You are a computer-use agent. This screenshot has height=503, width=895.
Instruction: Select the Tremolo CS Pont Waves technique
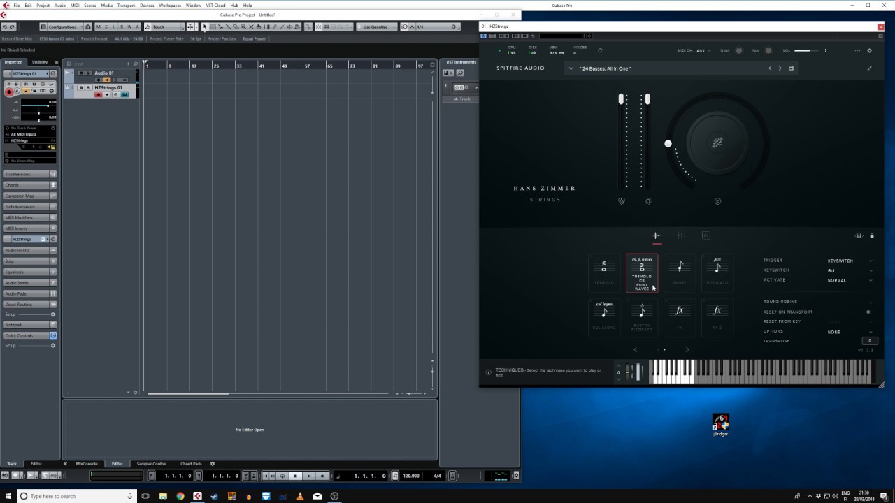pos(642,272)
